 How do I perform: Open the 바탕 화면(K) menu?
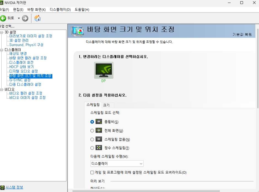click(x=36, y=10)
